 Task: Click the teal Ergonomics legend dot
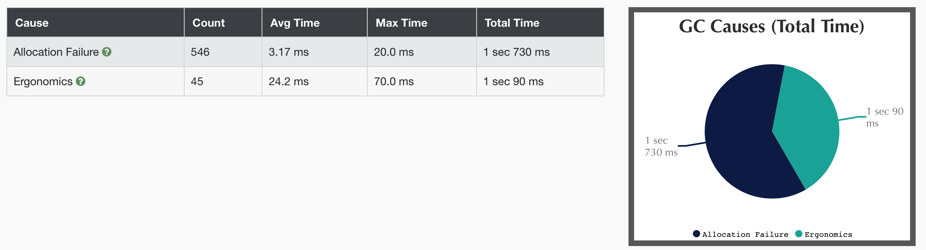[x=798, y=234]
